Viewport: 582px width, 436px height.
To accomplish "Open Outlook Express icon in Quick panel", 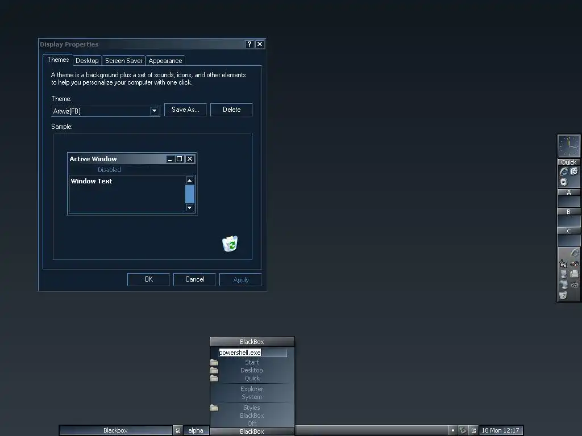I will [x=574, y=171].
